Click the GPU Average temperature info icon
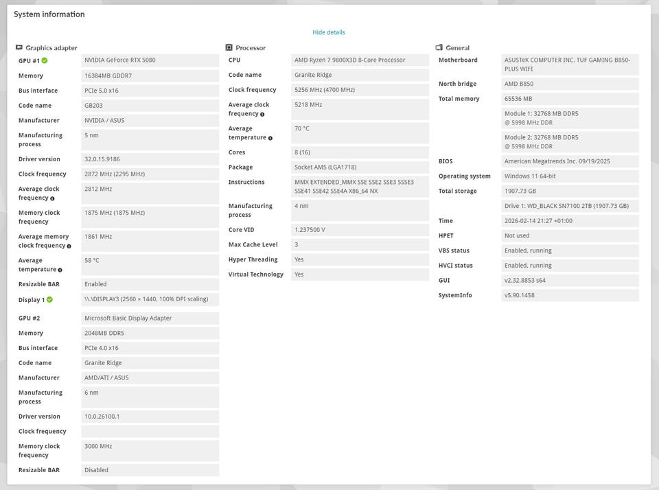 [x=60, y=270]
